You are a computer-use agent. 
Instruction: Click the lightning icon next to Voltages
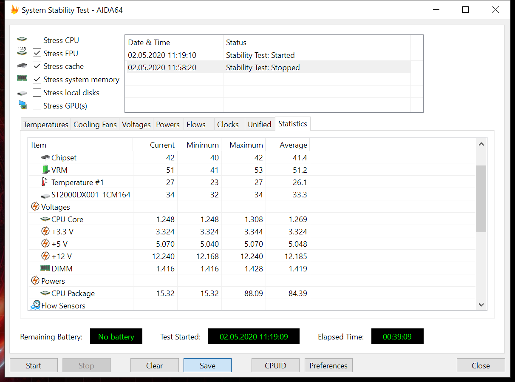[x=35, y=207]
